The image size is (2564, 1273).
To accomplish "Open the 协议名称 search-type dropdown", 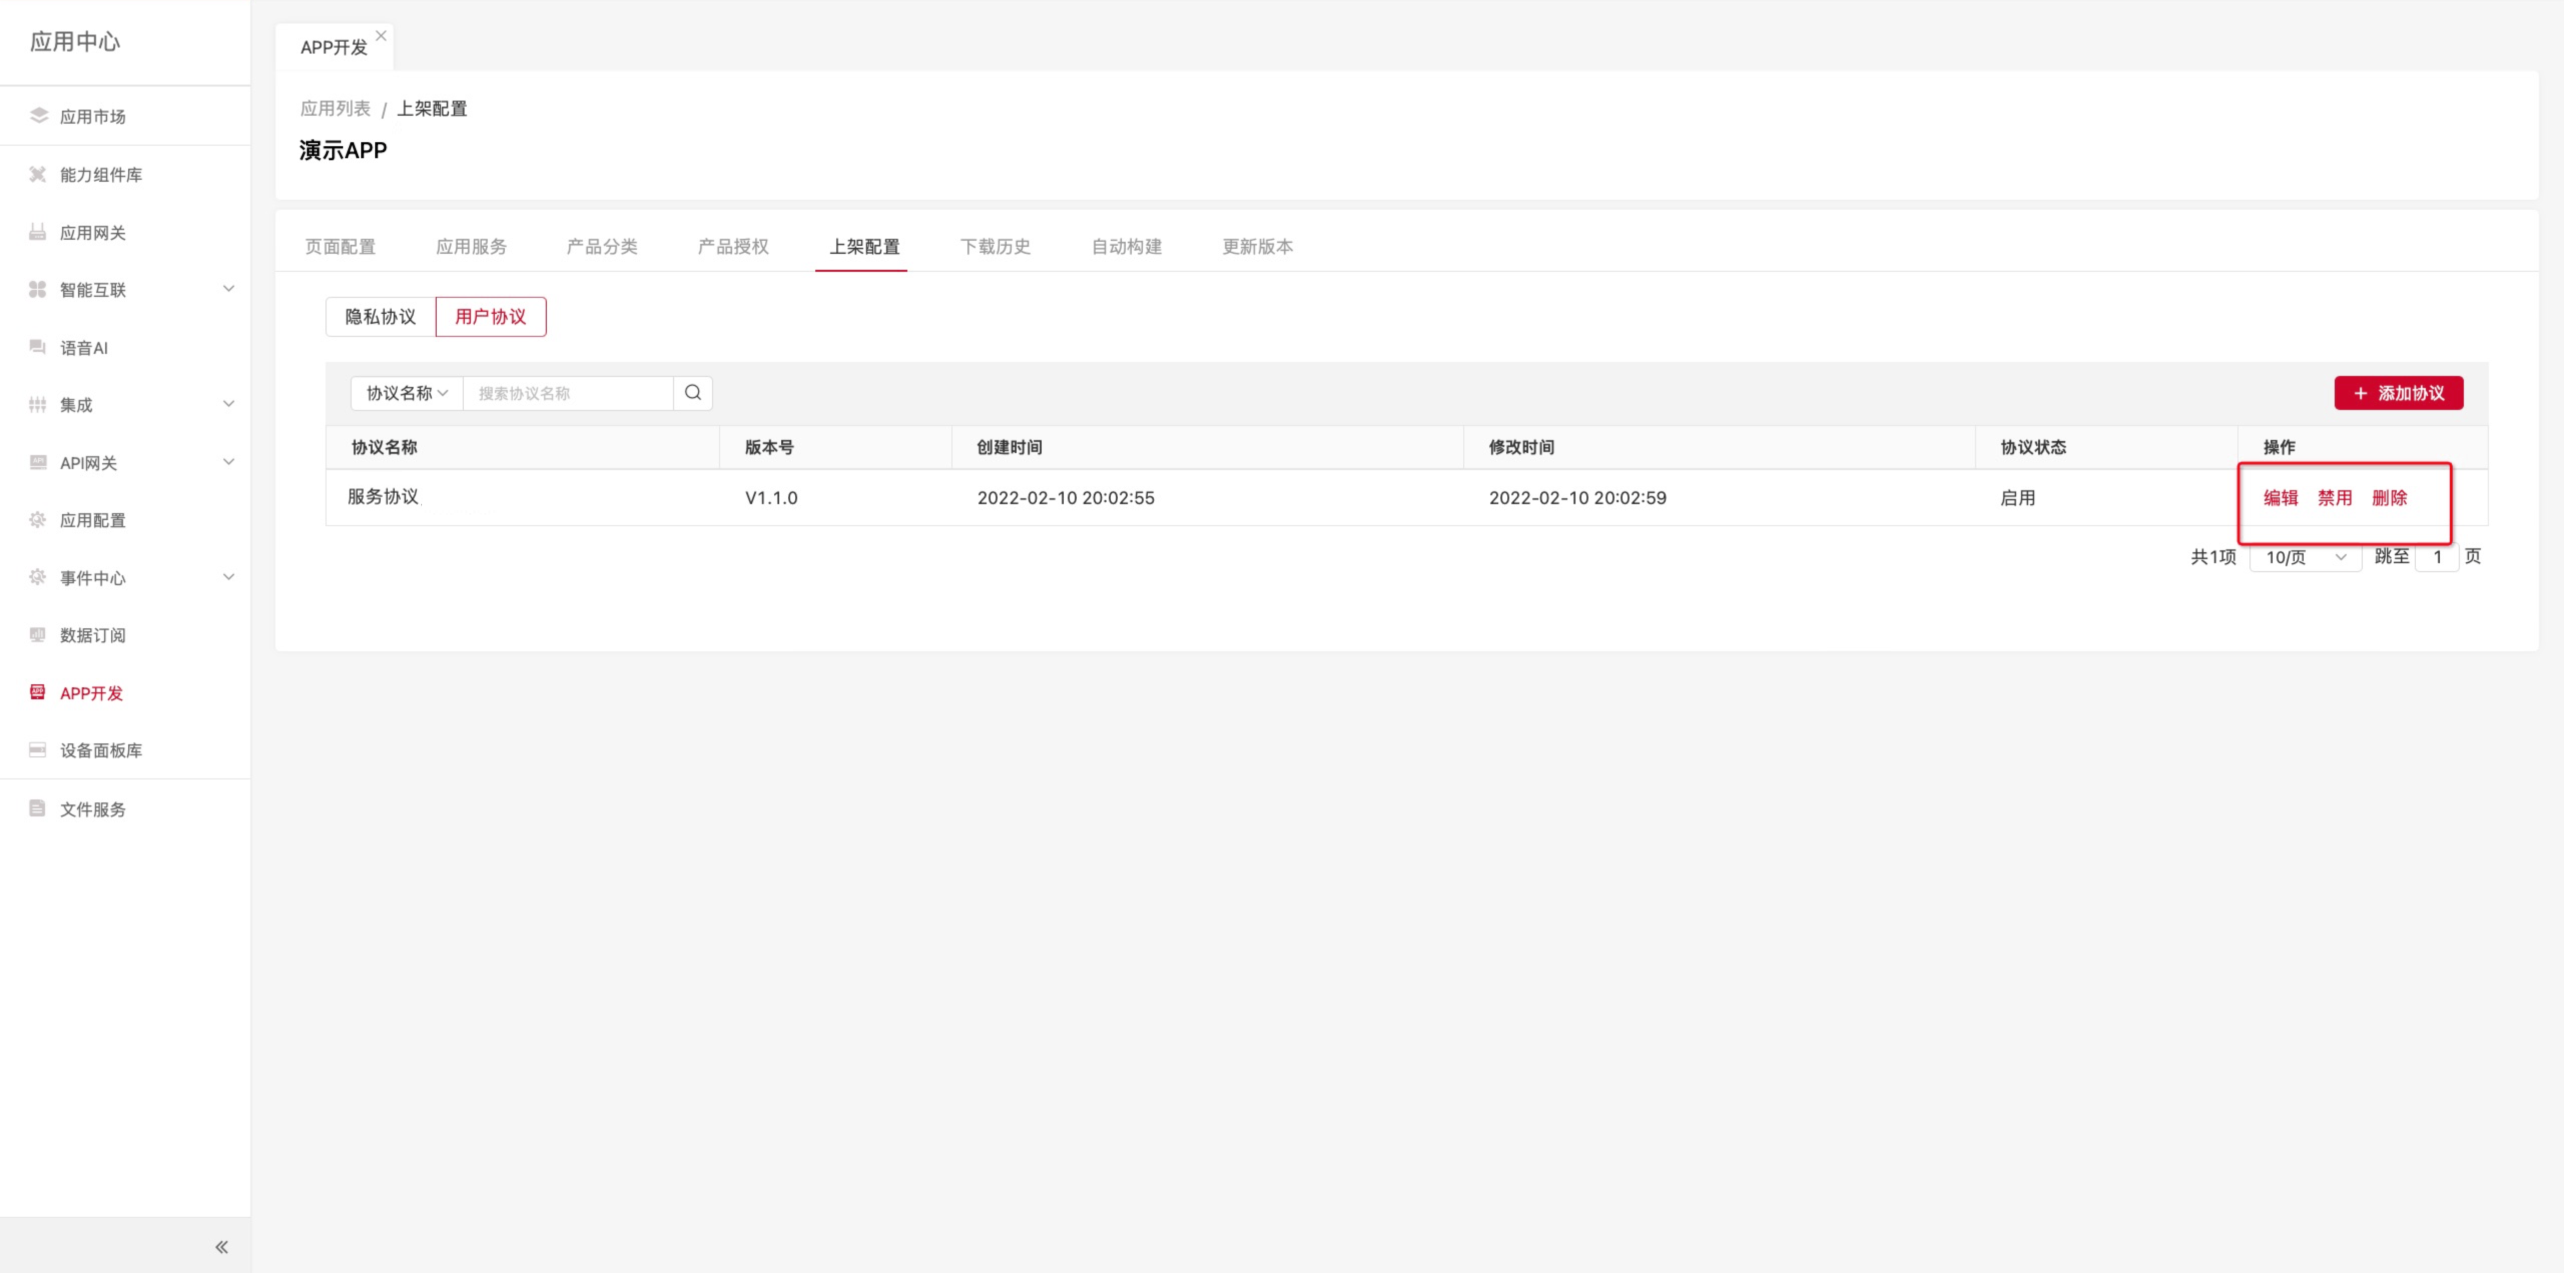I will (406, 393).
